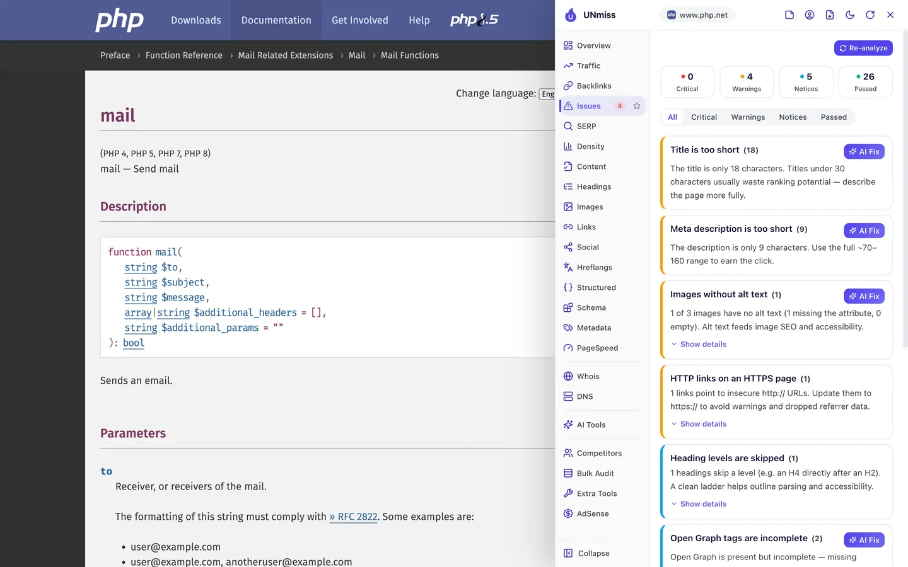The image size is (908, 567).
Task: Expand Show details under HTTP links issue
Action: pyautogui.click(x=699, y=424)
